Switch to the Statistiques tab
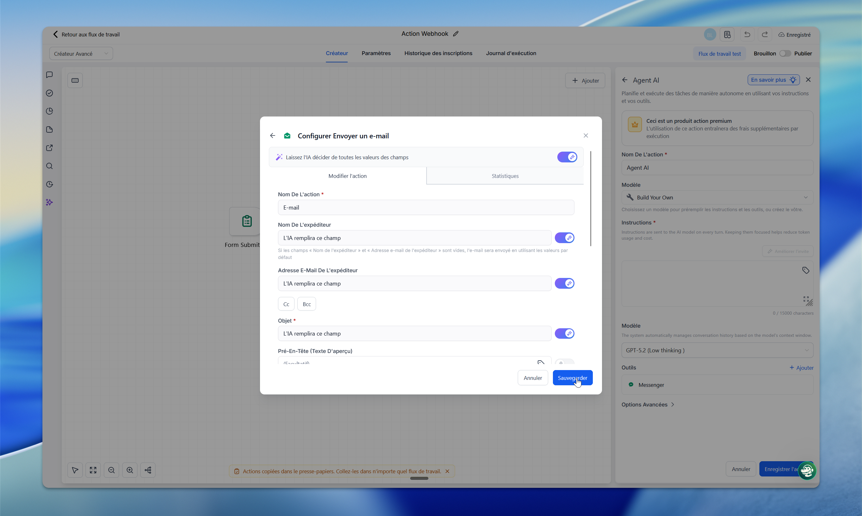 pyautogui.click(x=505, y=176)
